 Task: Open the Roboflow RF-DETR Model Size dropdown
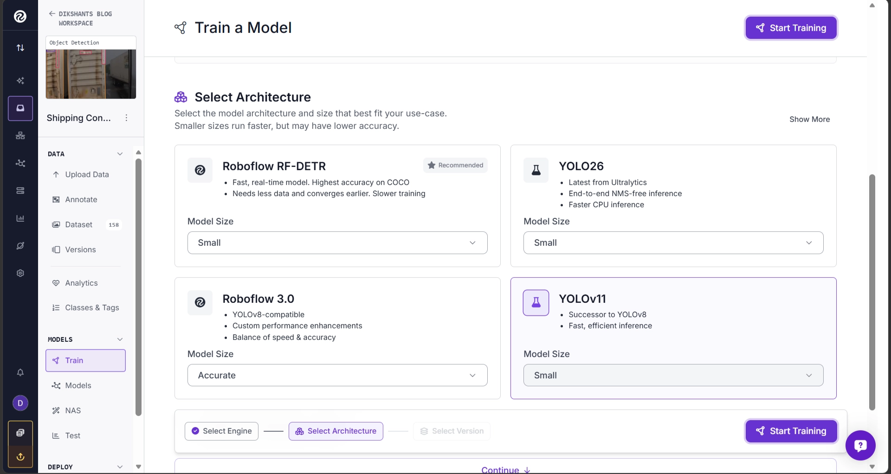click(x=337, y=243)
